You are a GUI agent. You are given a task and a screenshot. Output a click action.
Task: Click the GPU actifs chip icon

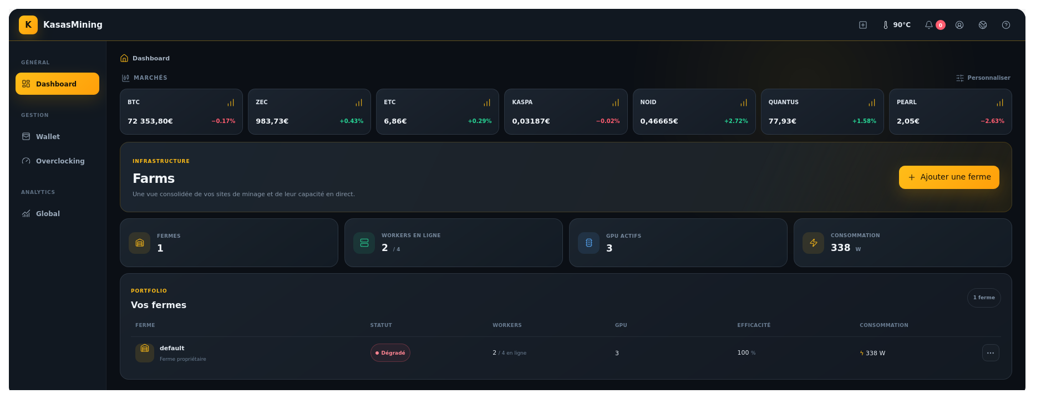[x=589, y=243]
